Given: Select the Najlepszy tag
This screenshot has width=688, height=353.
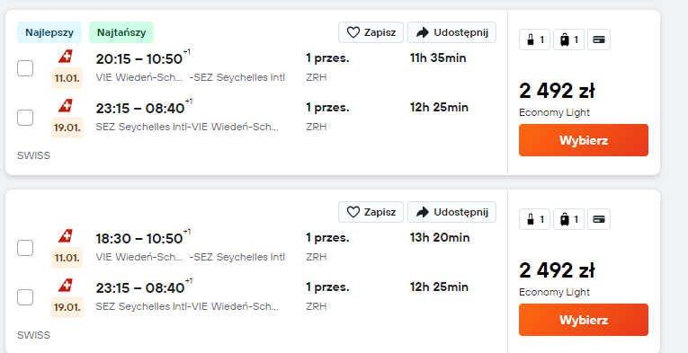Looking at the screenshot, I should [x=49, y=32].
